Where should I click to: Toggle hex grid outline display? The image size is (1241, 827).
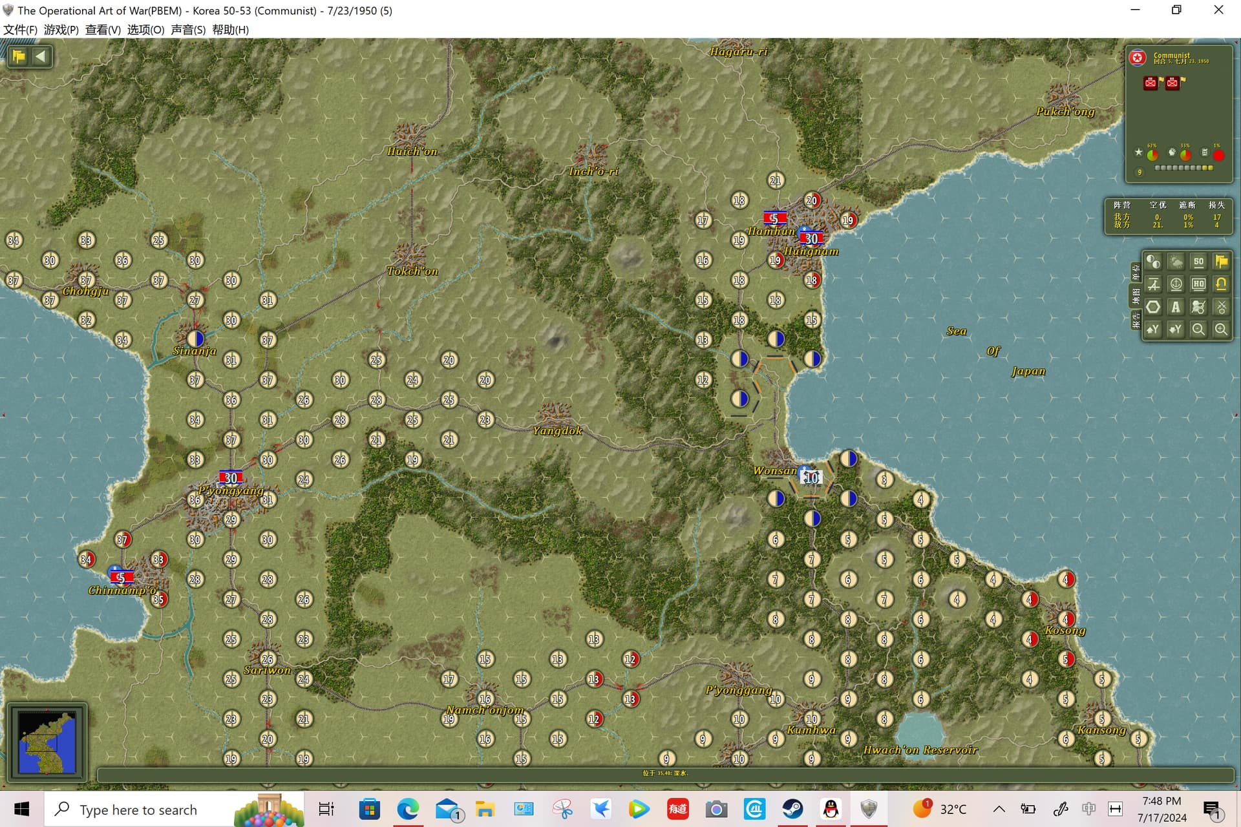pyautogui.click(x=1153, y=307)
